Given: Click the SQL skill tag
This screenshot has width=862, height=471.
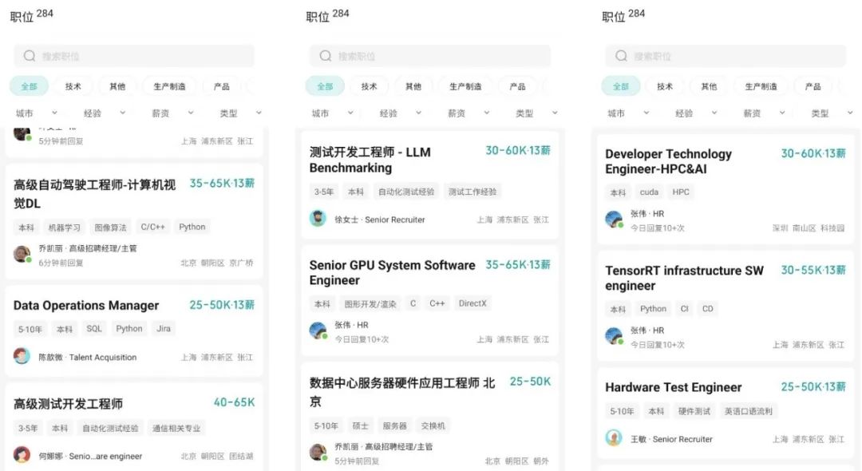Looking at the screenshot, I should [x=94, y=329].
